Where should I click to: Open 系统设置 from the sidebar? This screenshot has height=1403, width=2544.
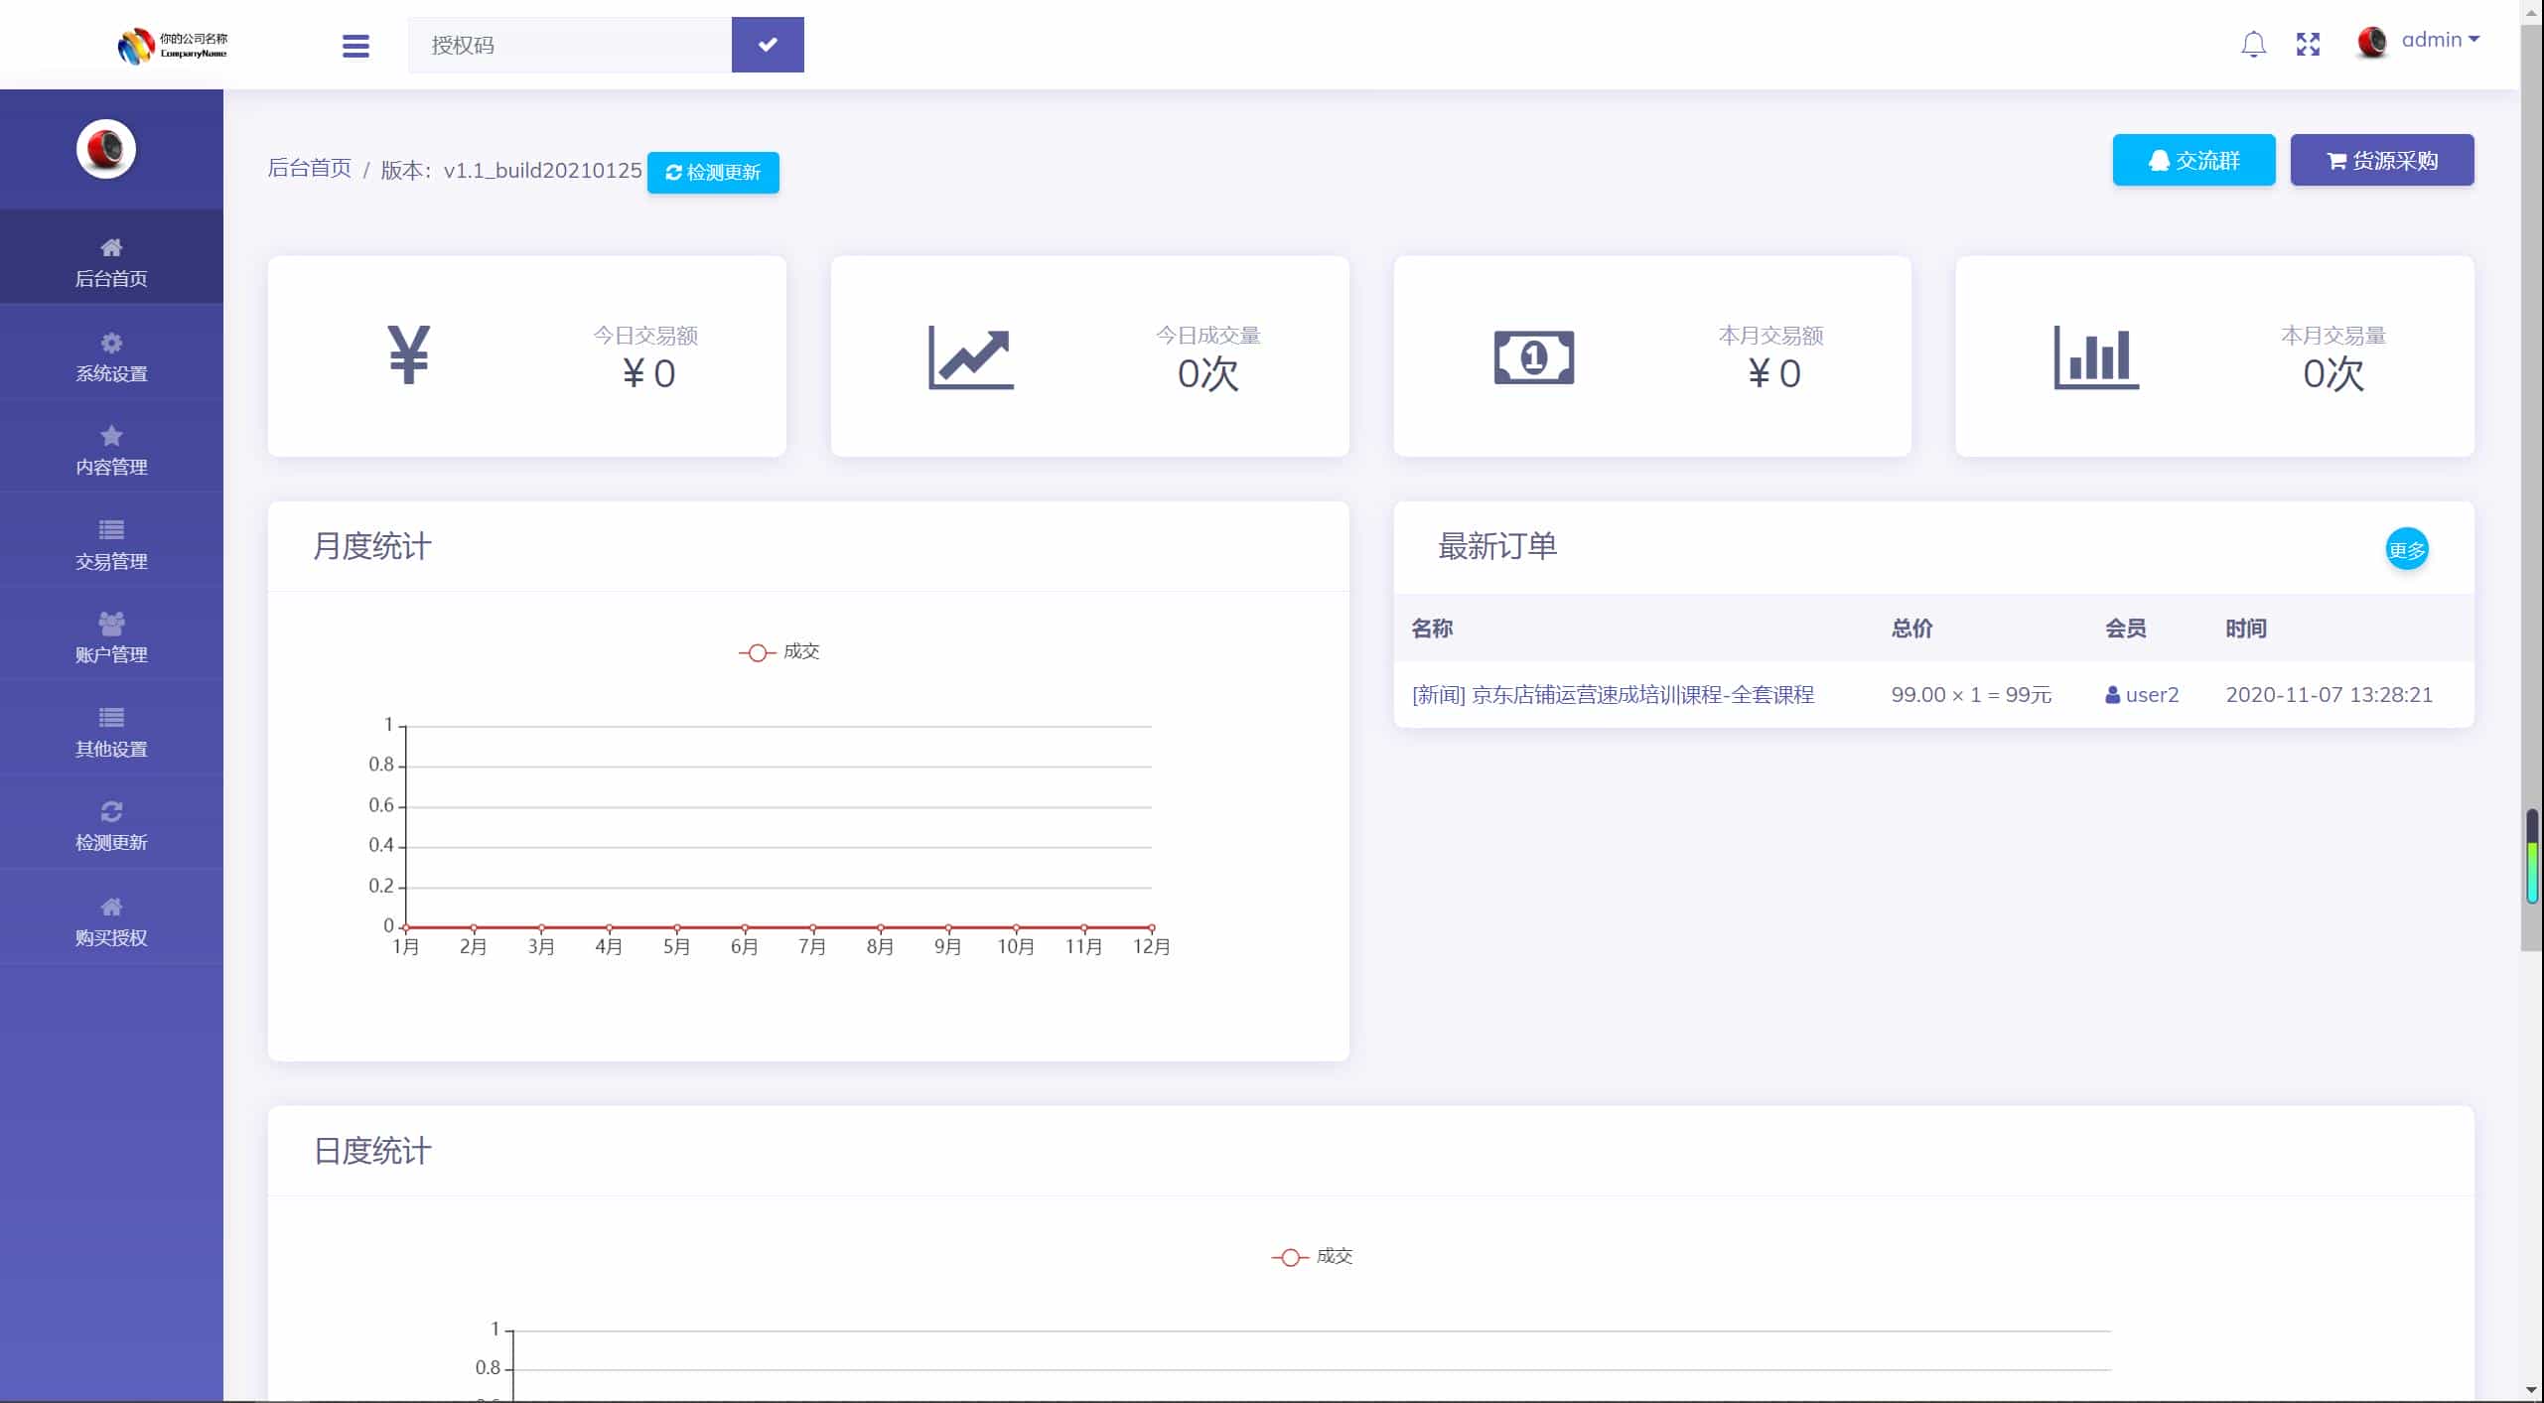(111, 354)
